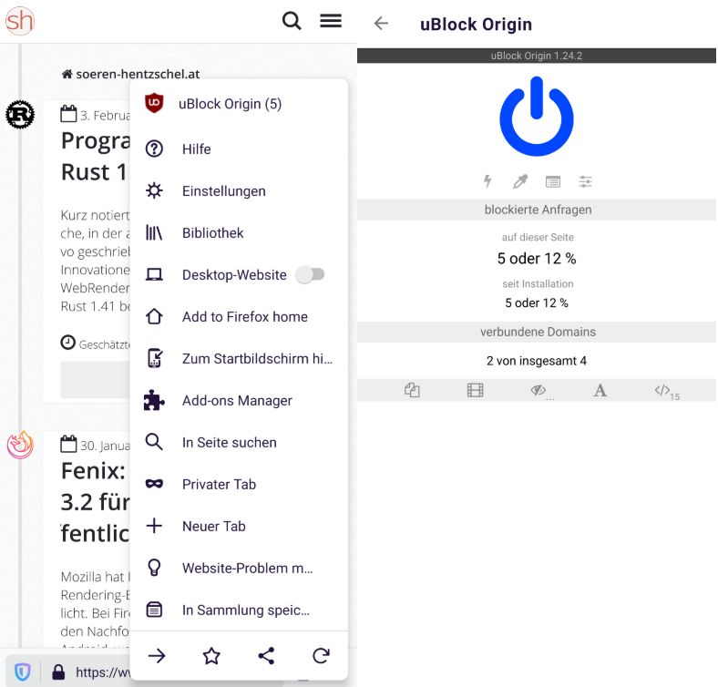The image size is (718, 687).
Task: Open Bibliothek menu item
Action: point(239,232)
